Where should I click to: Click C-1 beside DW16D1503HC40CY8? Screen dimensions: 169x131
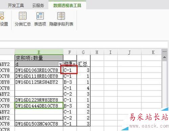[70, 124]
